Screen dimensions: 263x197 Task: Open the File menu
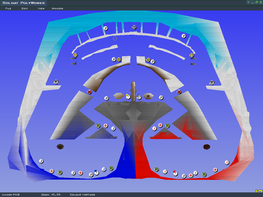tap(8, 8)
